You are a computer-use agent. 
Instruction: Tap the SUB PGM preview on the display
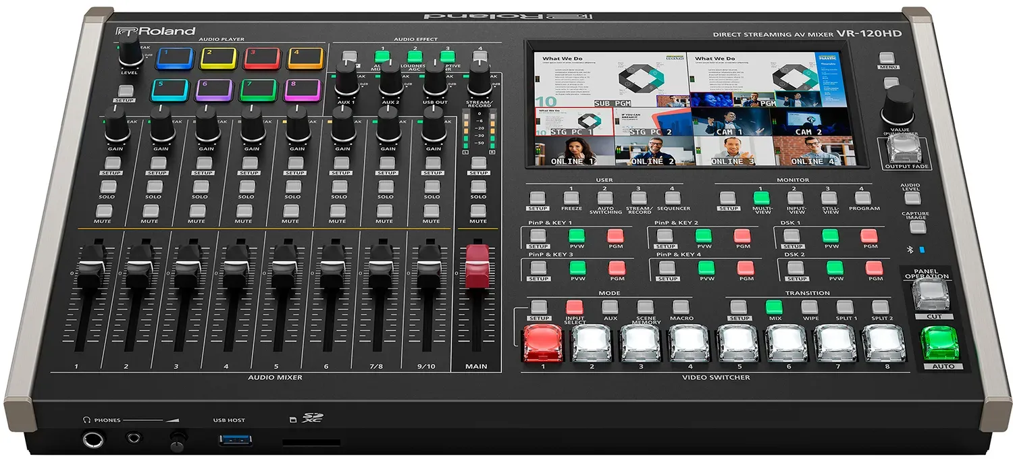click(611, 80)
